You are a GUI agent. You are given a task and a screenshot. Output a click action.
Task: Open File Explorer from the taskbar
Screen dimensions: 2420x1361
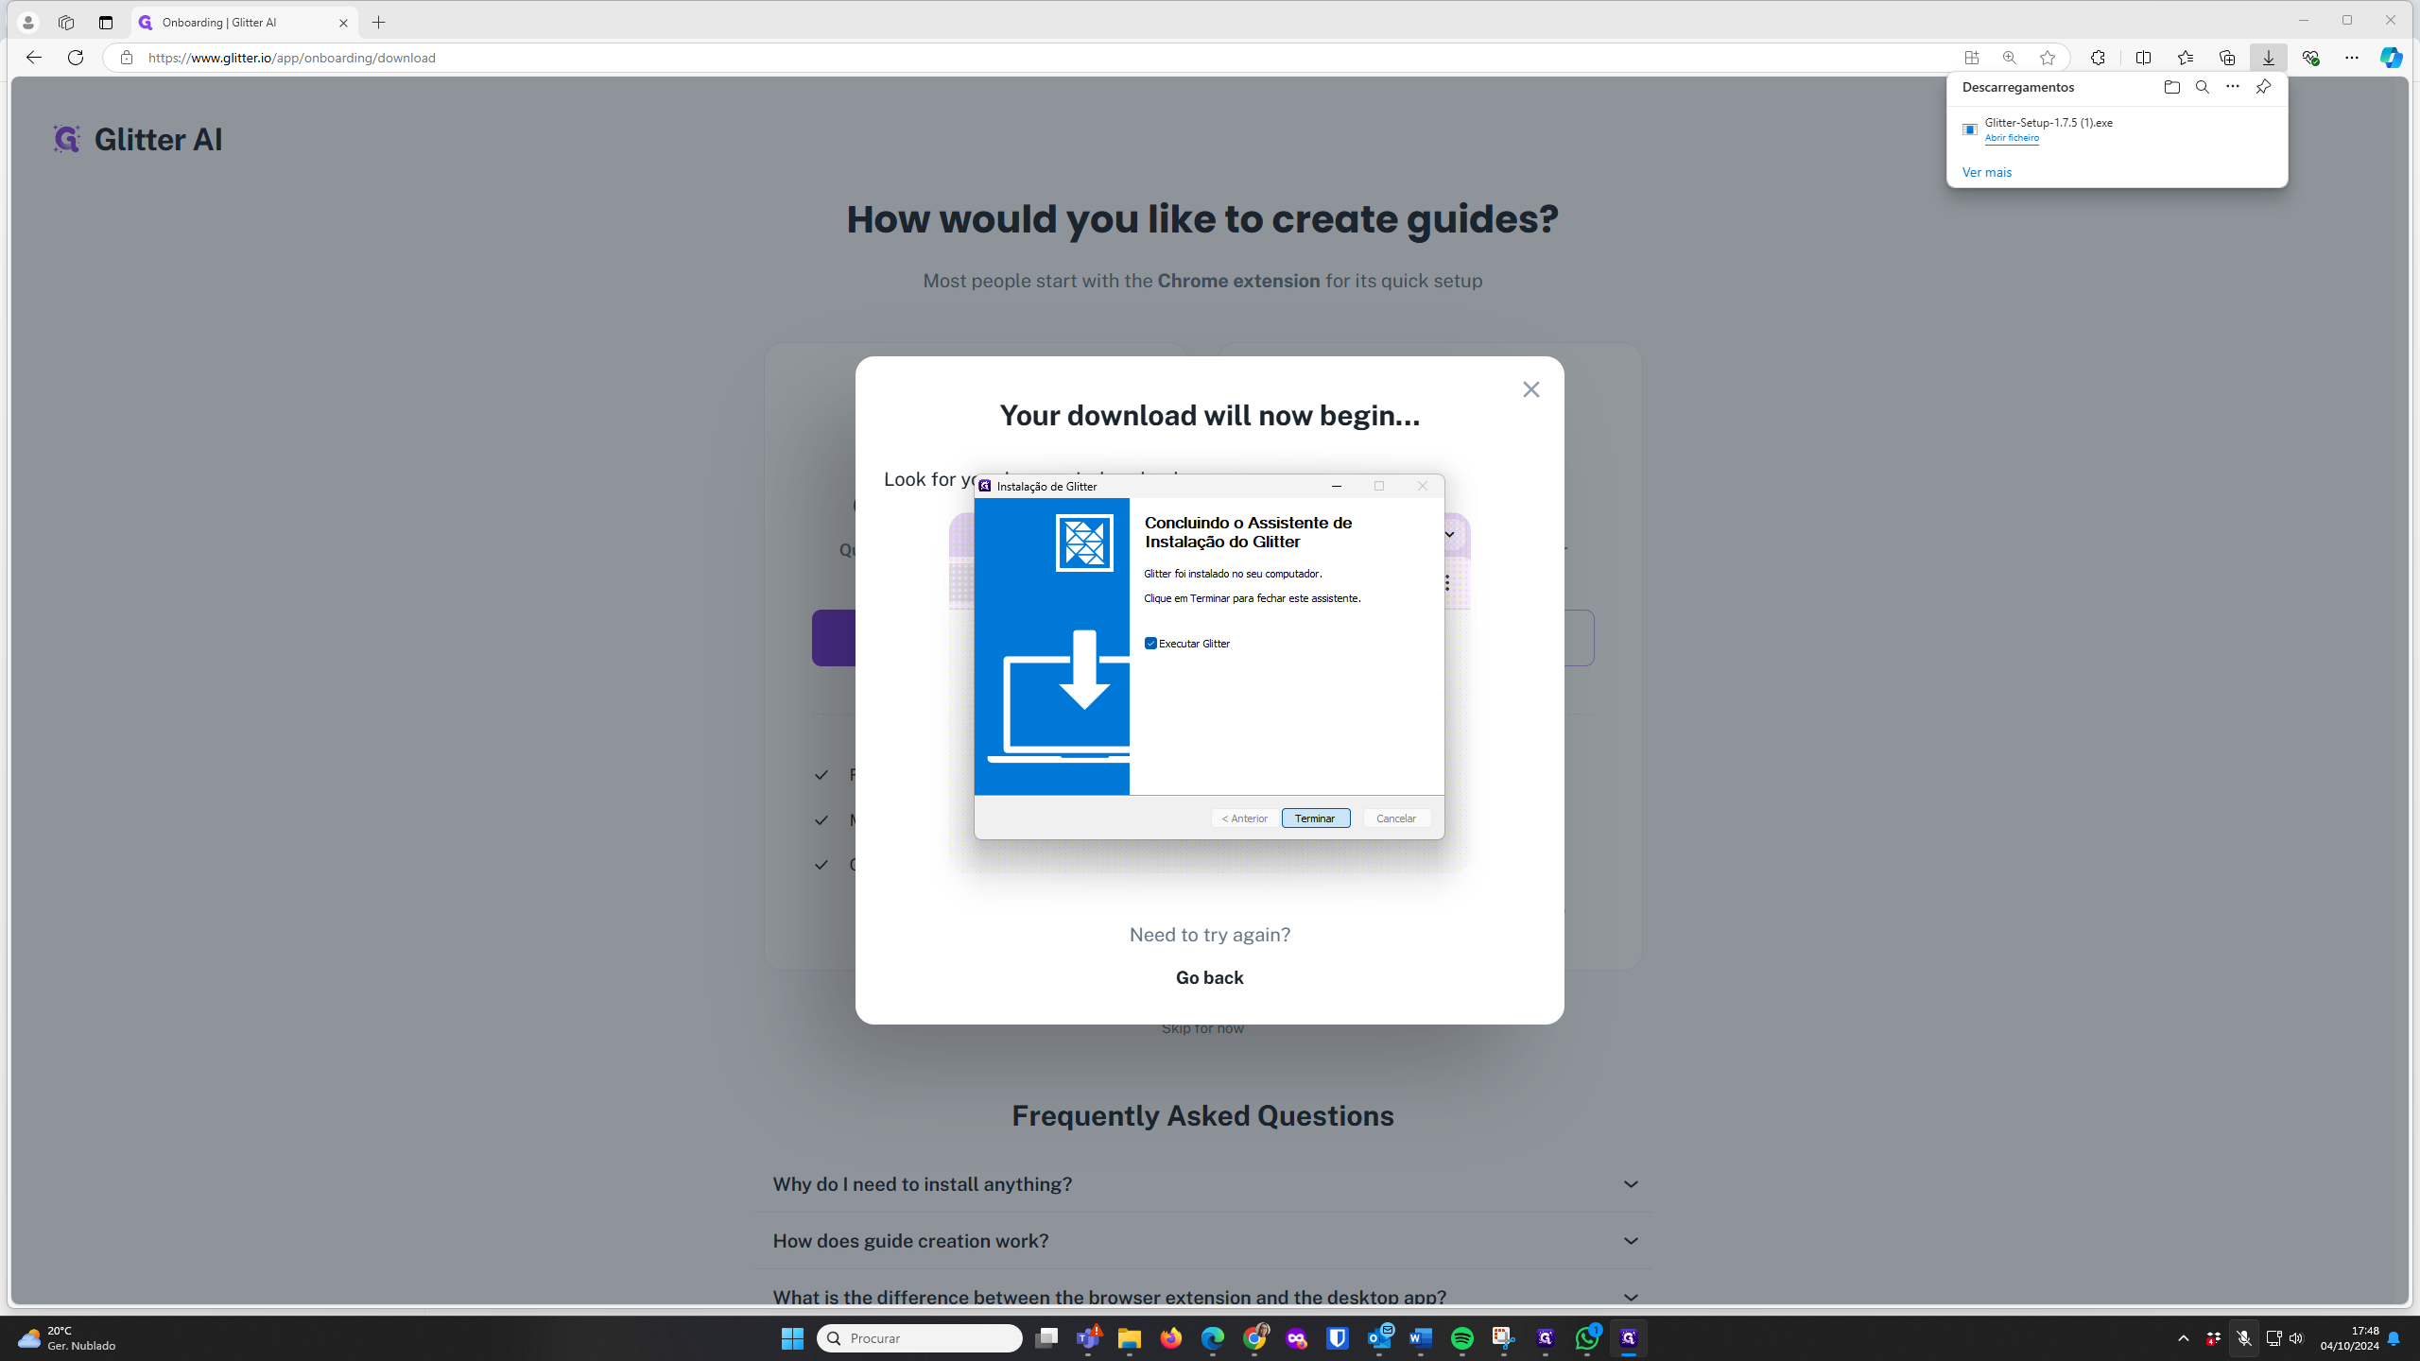(1130, 1338)
